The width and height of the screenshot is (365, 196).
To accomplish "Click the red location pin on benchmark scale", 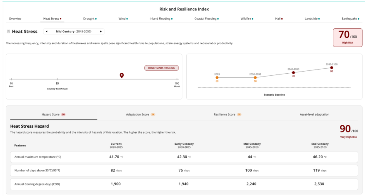I will (x=122, y=75).
